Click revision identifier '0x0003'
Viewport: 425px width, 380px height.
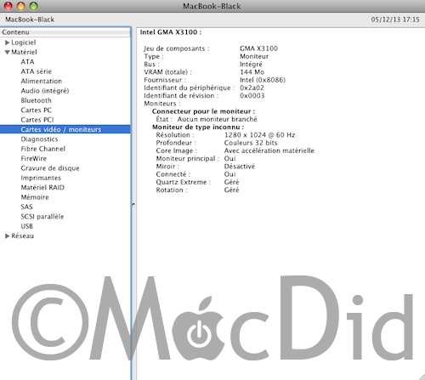[252, 96]
